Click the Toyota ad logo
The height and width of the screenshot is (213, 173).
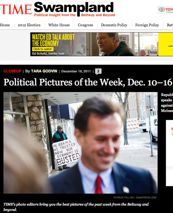tap(165, 10)
